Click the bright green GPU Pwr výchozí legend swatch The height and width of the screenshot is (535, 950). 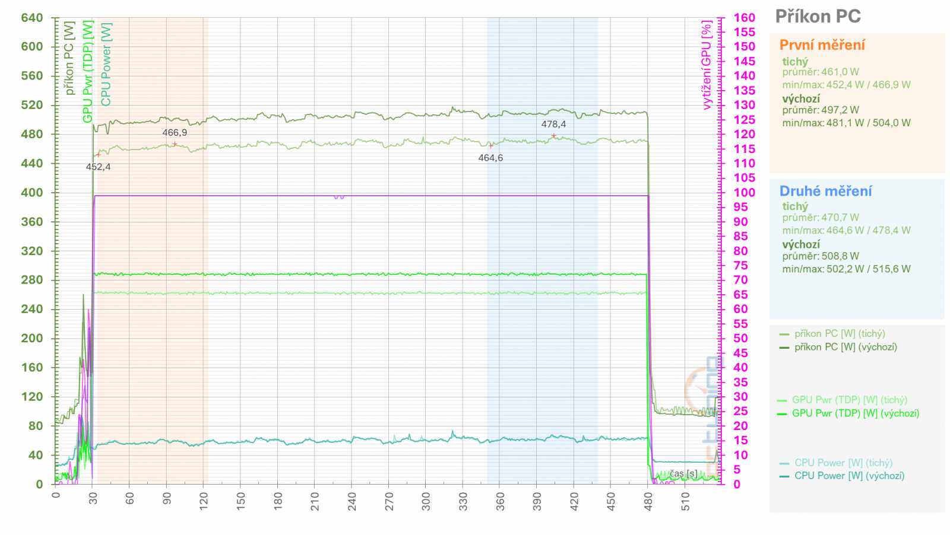click(782, 414)
